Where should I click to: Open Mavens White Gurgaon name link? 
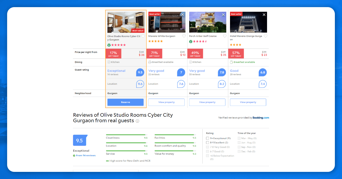tap(162, 36)
